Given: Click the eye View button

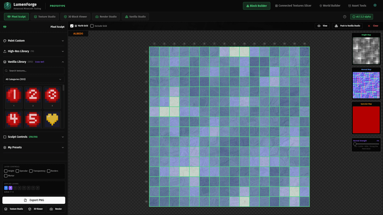Looking at the screenshot, I should point(322,26).
